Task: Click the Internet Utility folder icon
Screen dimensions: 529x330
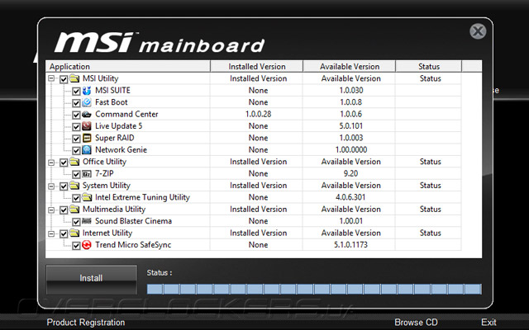Action: tap(74, 233)
